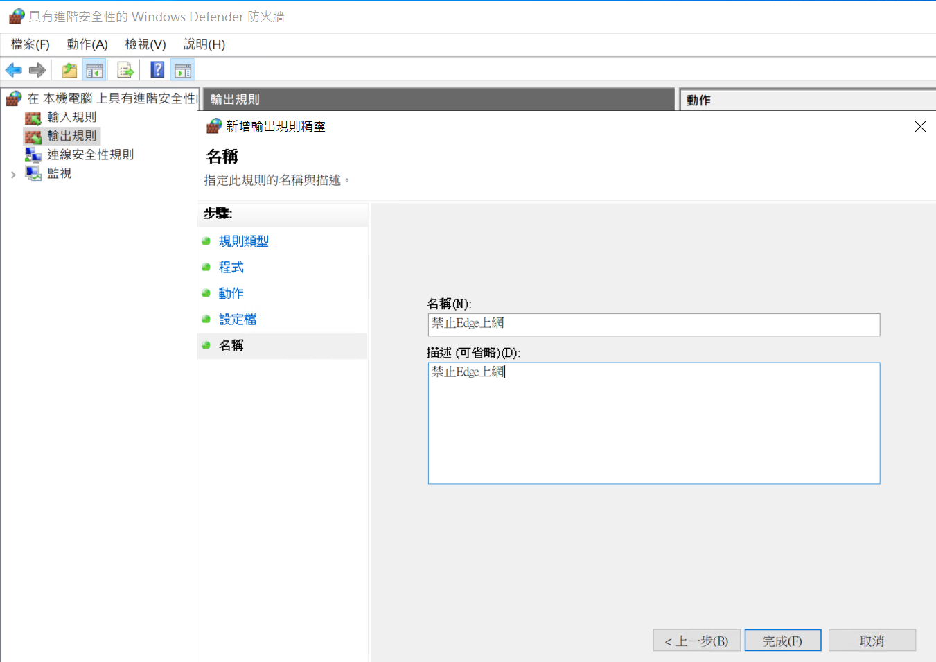Open the 檔案(F) menu
Screen dimensions: 936x662
(x=30, y=44)
